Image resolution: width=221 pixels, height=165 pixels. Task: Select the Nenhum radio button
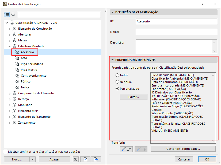(117, 82)
